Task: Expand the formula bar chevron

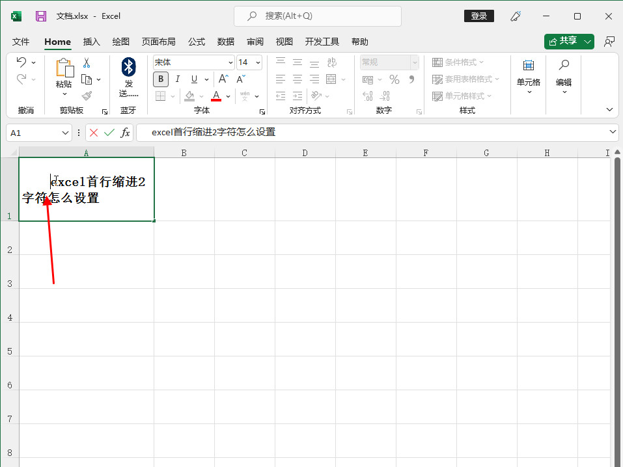Action: (x=613, y=132)
